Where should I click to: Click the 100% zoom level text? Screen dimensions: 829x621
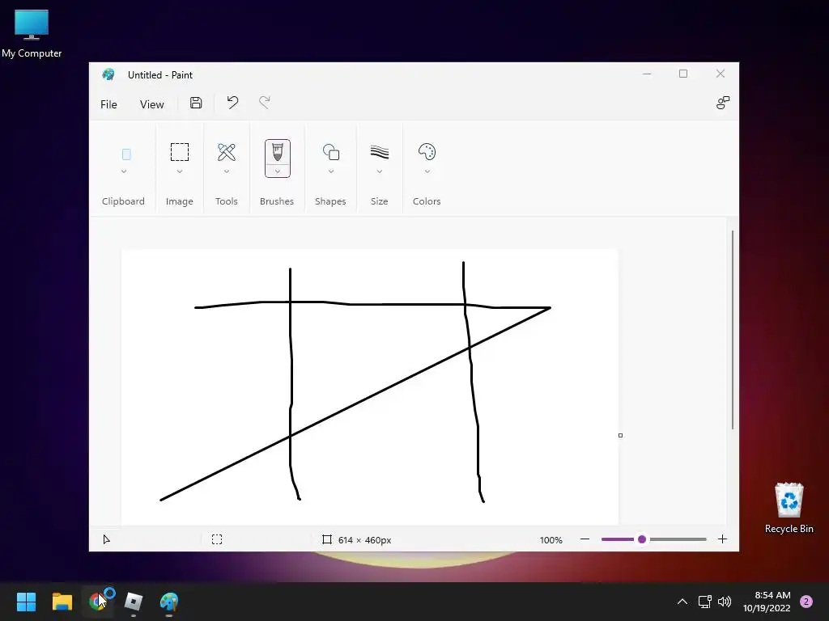[551, 539]
